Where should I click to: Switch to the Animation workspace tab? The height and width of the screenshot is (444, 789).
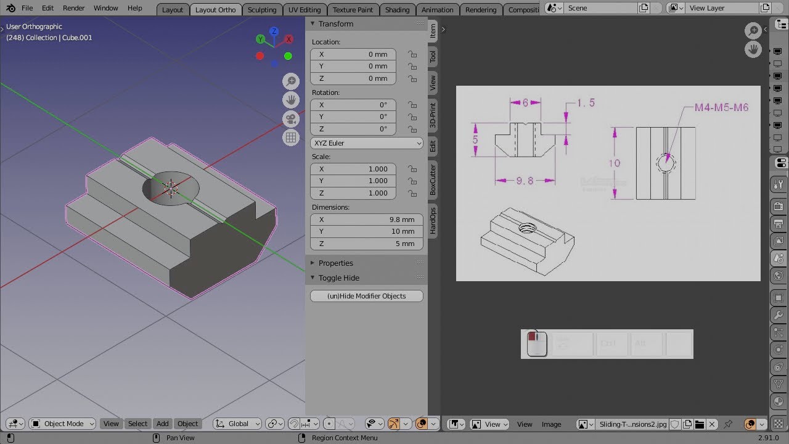[x=438, y=10]
